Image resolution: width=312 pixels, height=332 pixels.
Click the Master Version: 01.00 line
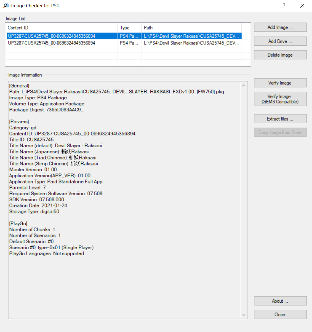[x=33, y=170]
